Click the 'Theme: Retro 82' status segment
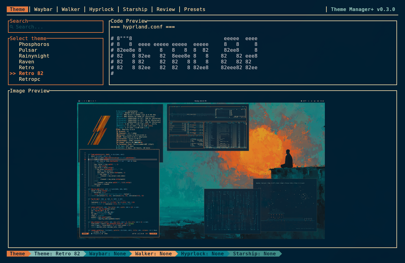Image resolution: width=405 pixels, height=263 pixels. [57, 254]
